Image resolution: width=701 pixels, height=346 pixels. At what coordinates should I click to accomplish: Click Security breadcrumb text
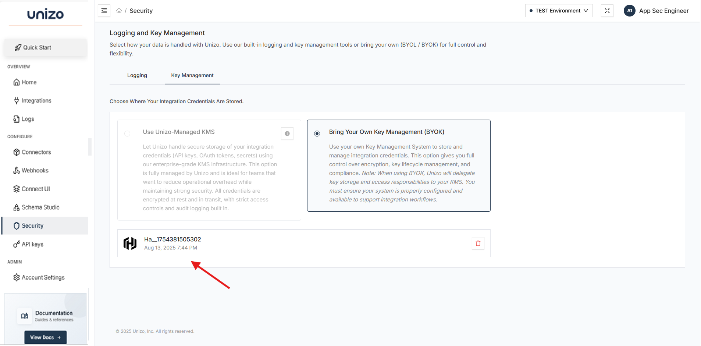[x=141, y=11]
